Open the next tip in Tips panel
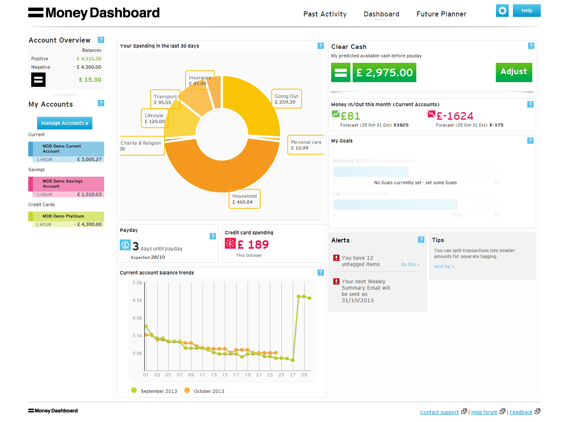 (444, 266)
